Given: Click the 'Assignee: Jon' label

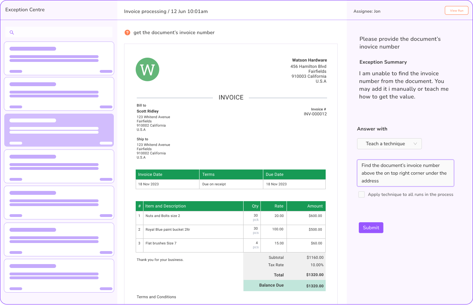Looking at the screenshot, I should (367, 11).
